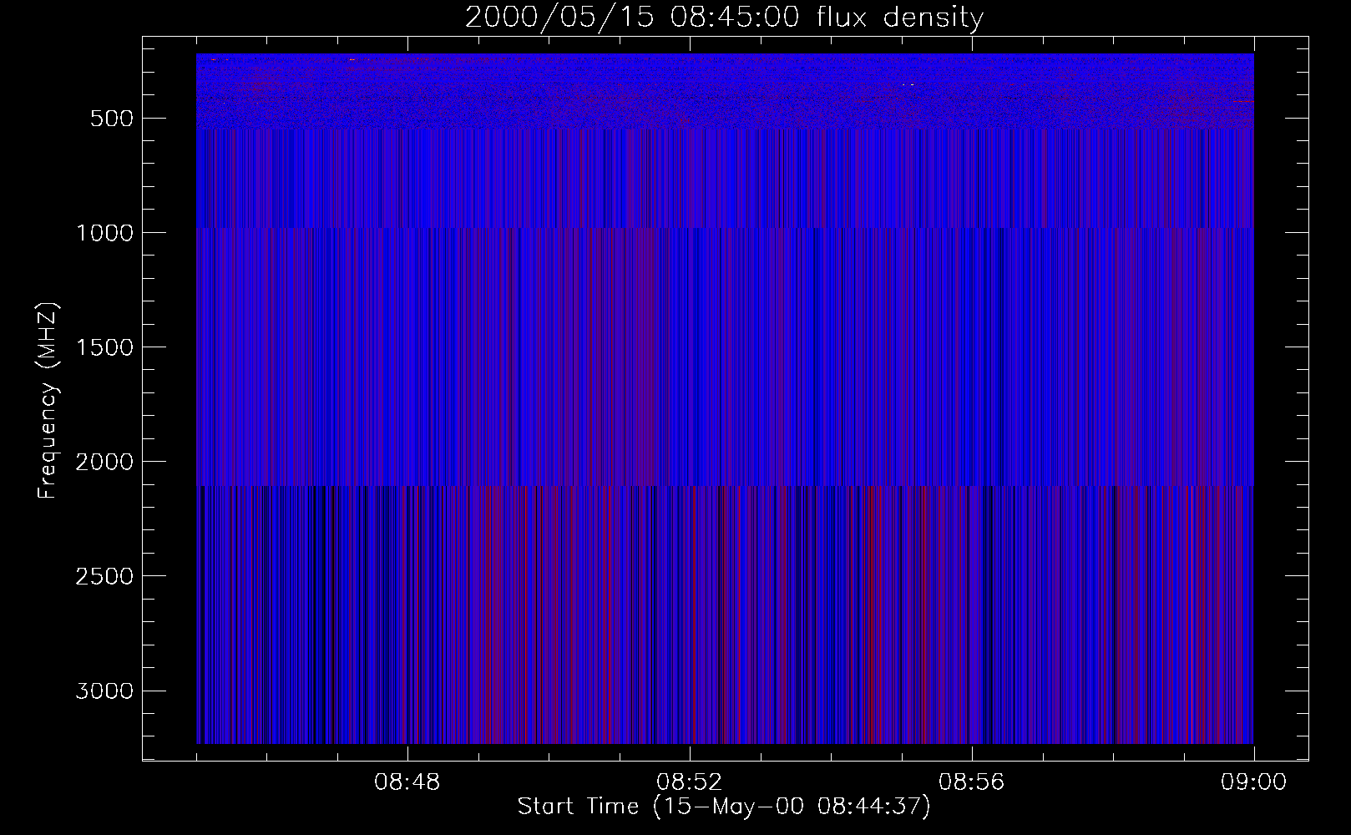The height and width of the screenshot is (835, 1351).
Task: Click the 'Start Time (15-May-00 08:44:37)' label
Action: [x=724, y=807]
